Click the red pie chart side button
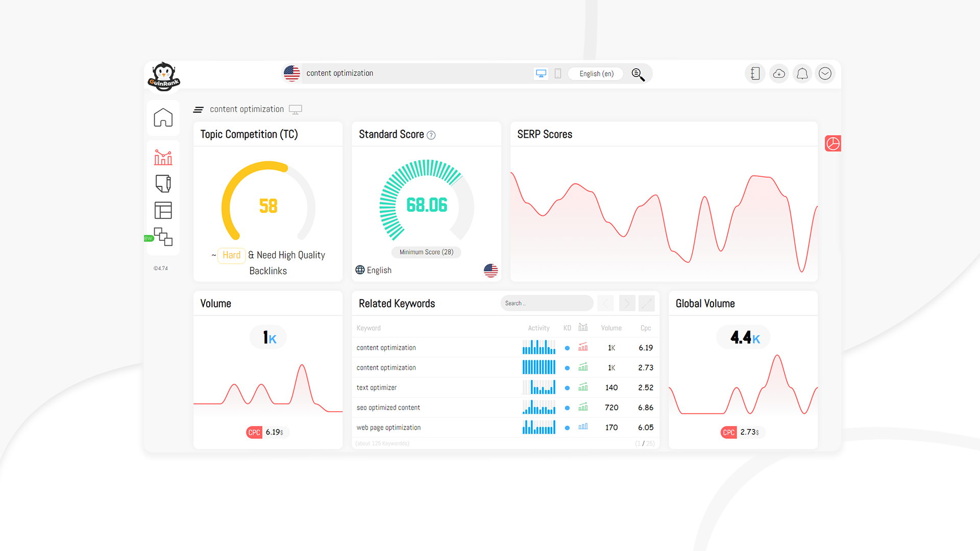980x551 pixels. coord(833,143)
